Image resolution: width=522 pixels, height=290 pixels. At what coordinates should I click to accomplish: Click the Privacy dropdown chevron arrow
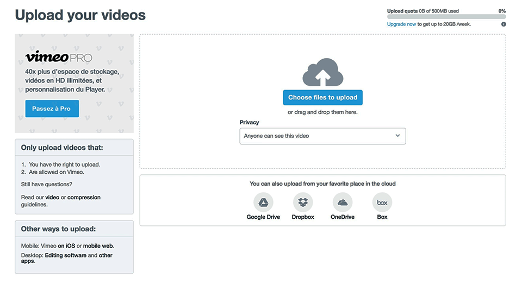click(397, 136)
